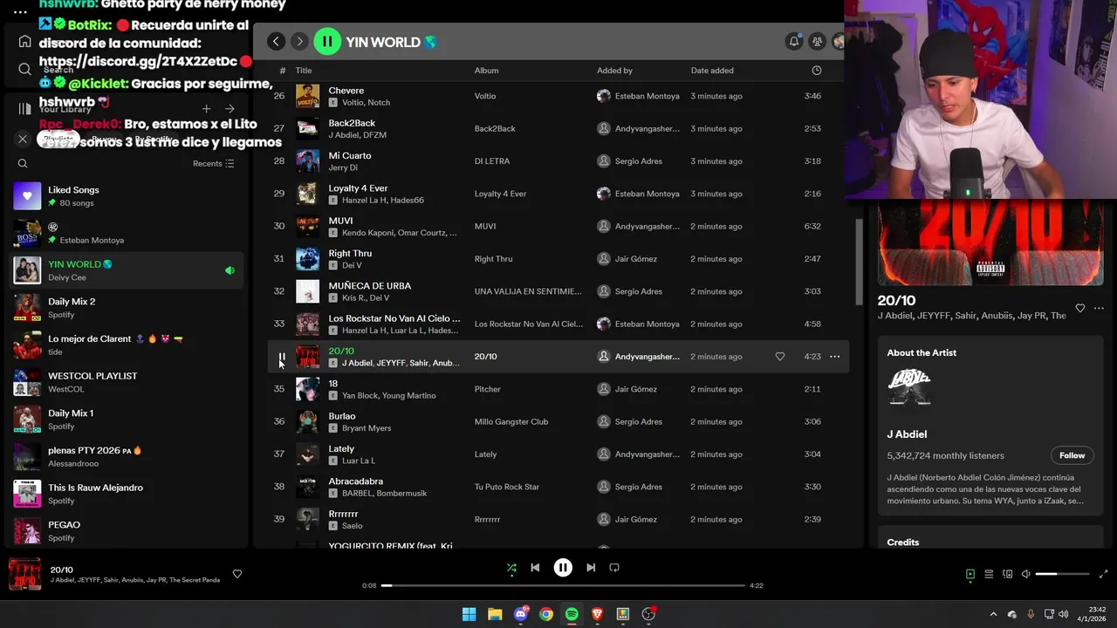Open J Abdiel artist name link
This screenshot has width=1117, height=628.
pos(907,434)
